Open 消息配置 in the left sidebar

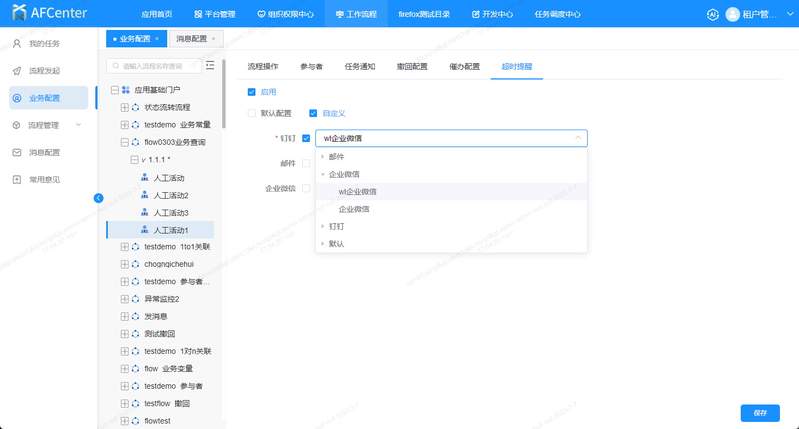coord(44,152)
